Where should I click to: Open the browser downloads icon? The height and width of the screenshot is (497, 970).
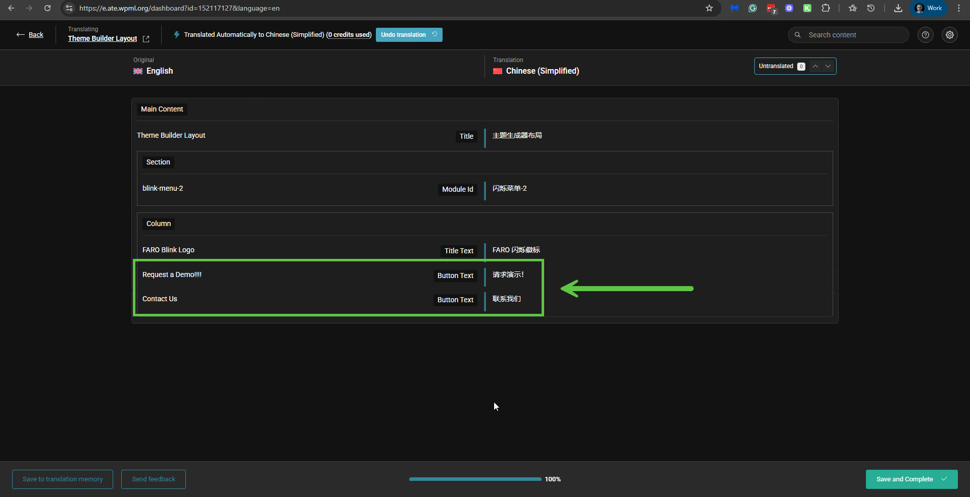coord(898,8)
